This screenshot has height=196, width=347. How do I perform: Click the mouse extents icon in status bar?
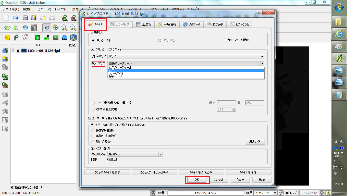153,193
